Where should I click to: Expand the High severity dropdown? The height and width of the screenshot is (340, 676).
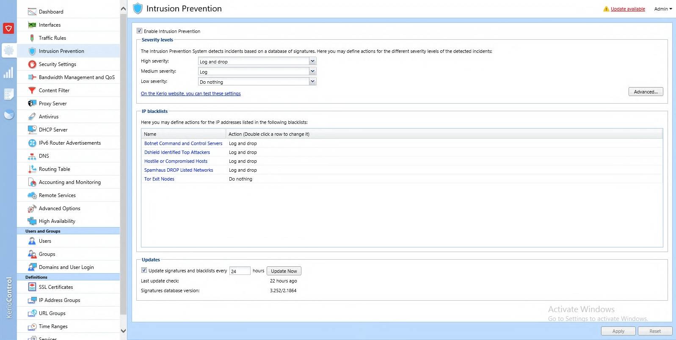click(312, 61)
